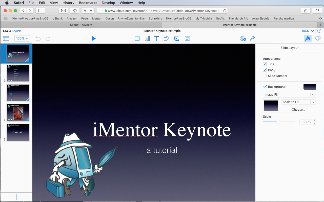Toggle the slide navigator view button
This screenshot has height=202, width=324.
(x=6, y=38)
